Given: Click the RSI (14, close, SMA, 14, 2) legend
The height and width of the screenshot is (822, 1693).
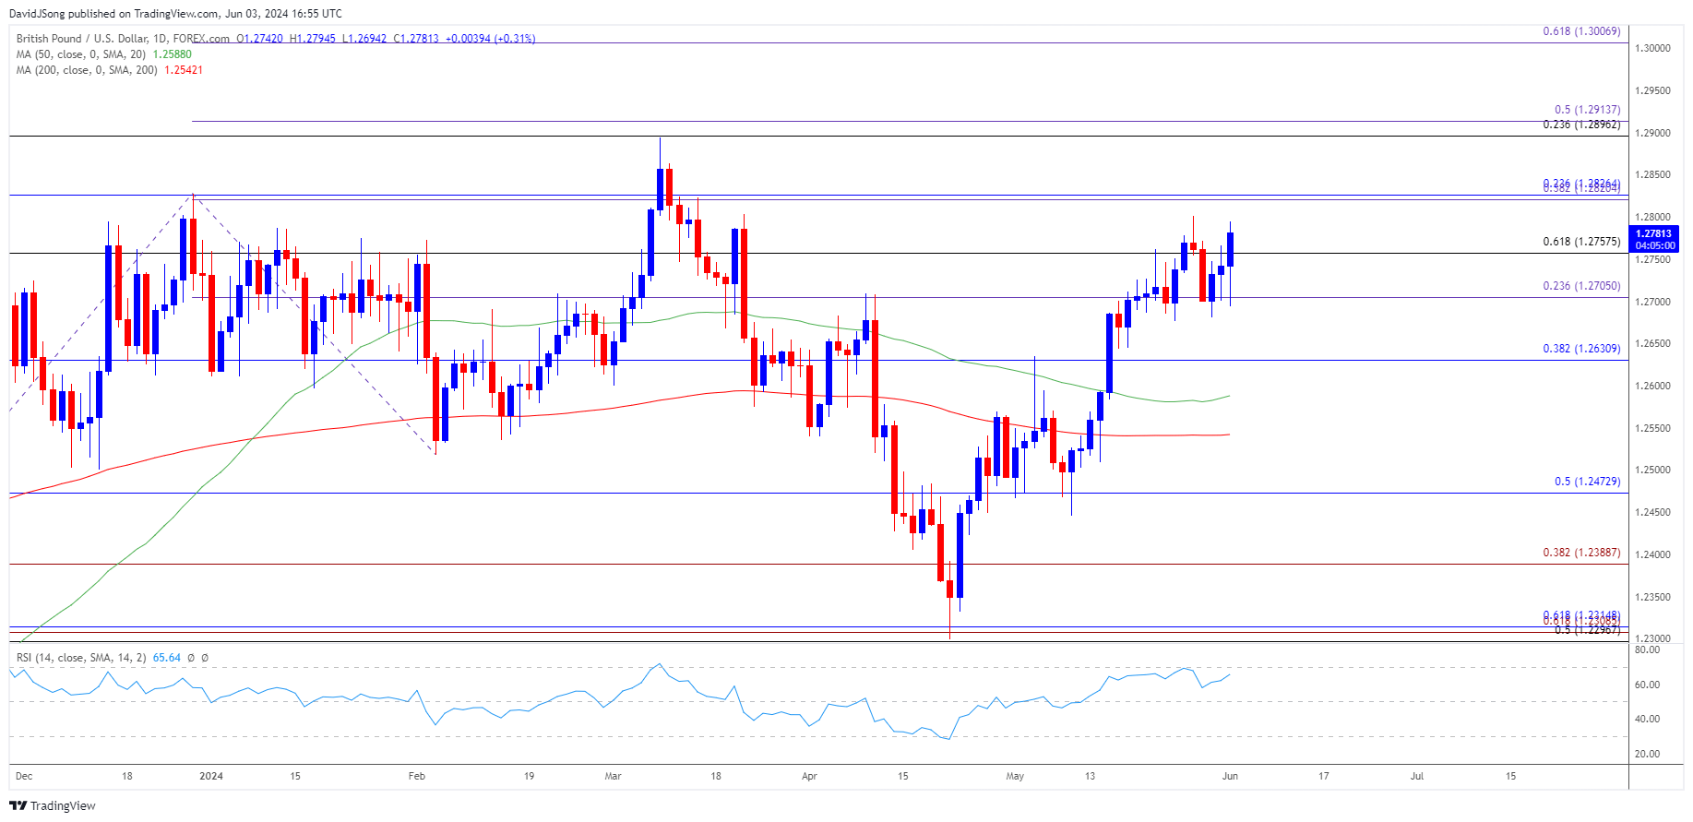Looking at the screenshot, I should 81,658.
